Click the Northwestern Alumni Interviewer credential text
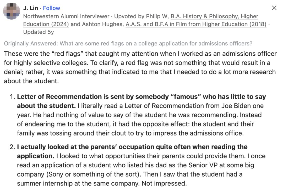Image resolution: width=283 pixels, height=193 pixels. [x=66, y=16]
